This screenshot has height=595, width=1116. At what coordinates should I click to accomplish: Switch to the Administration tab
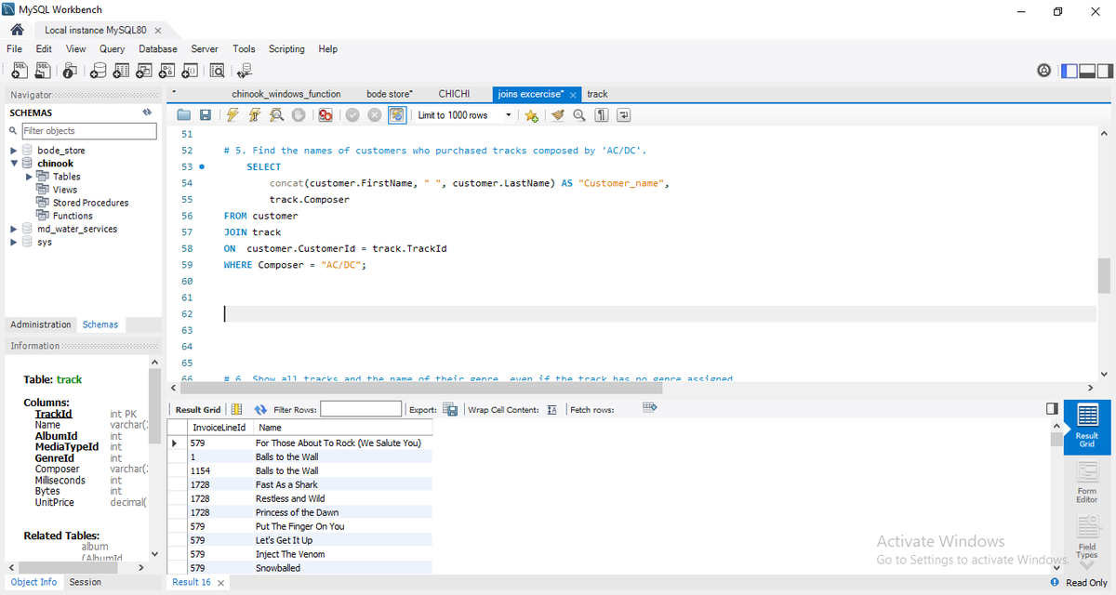(41, 324)
